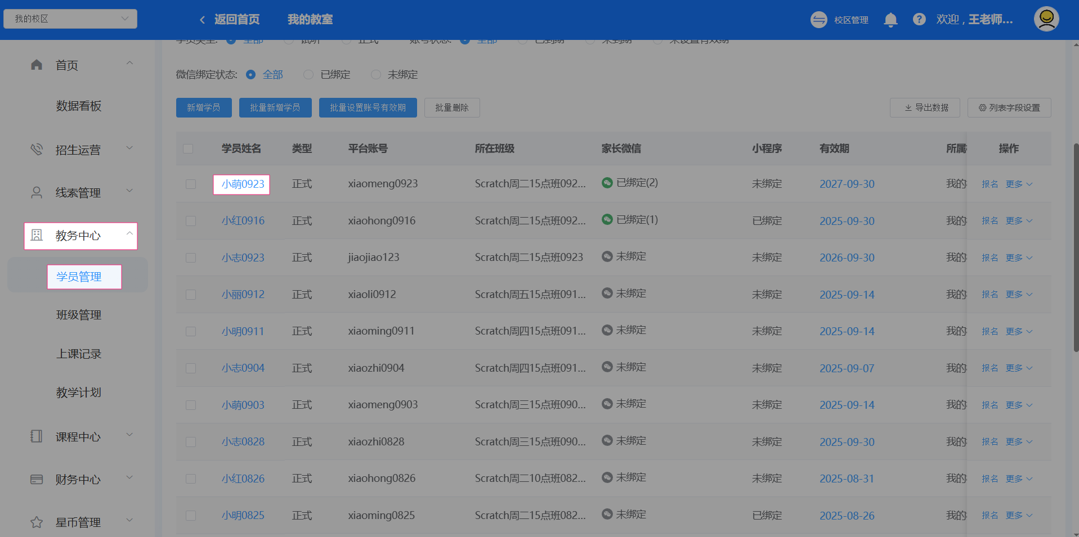Screen dimensions: 1079x537
Task: Click the 星币管理 star icon
Action: point(37,522)
